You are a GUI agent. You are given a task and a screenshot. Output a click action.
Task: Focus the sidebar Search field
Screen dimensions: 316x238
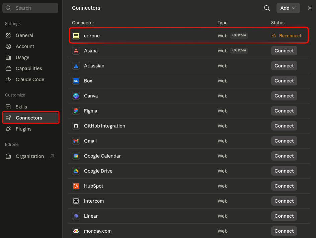[30, 8]
